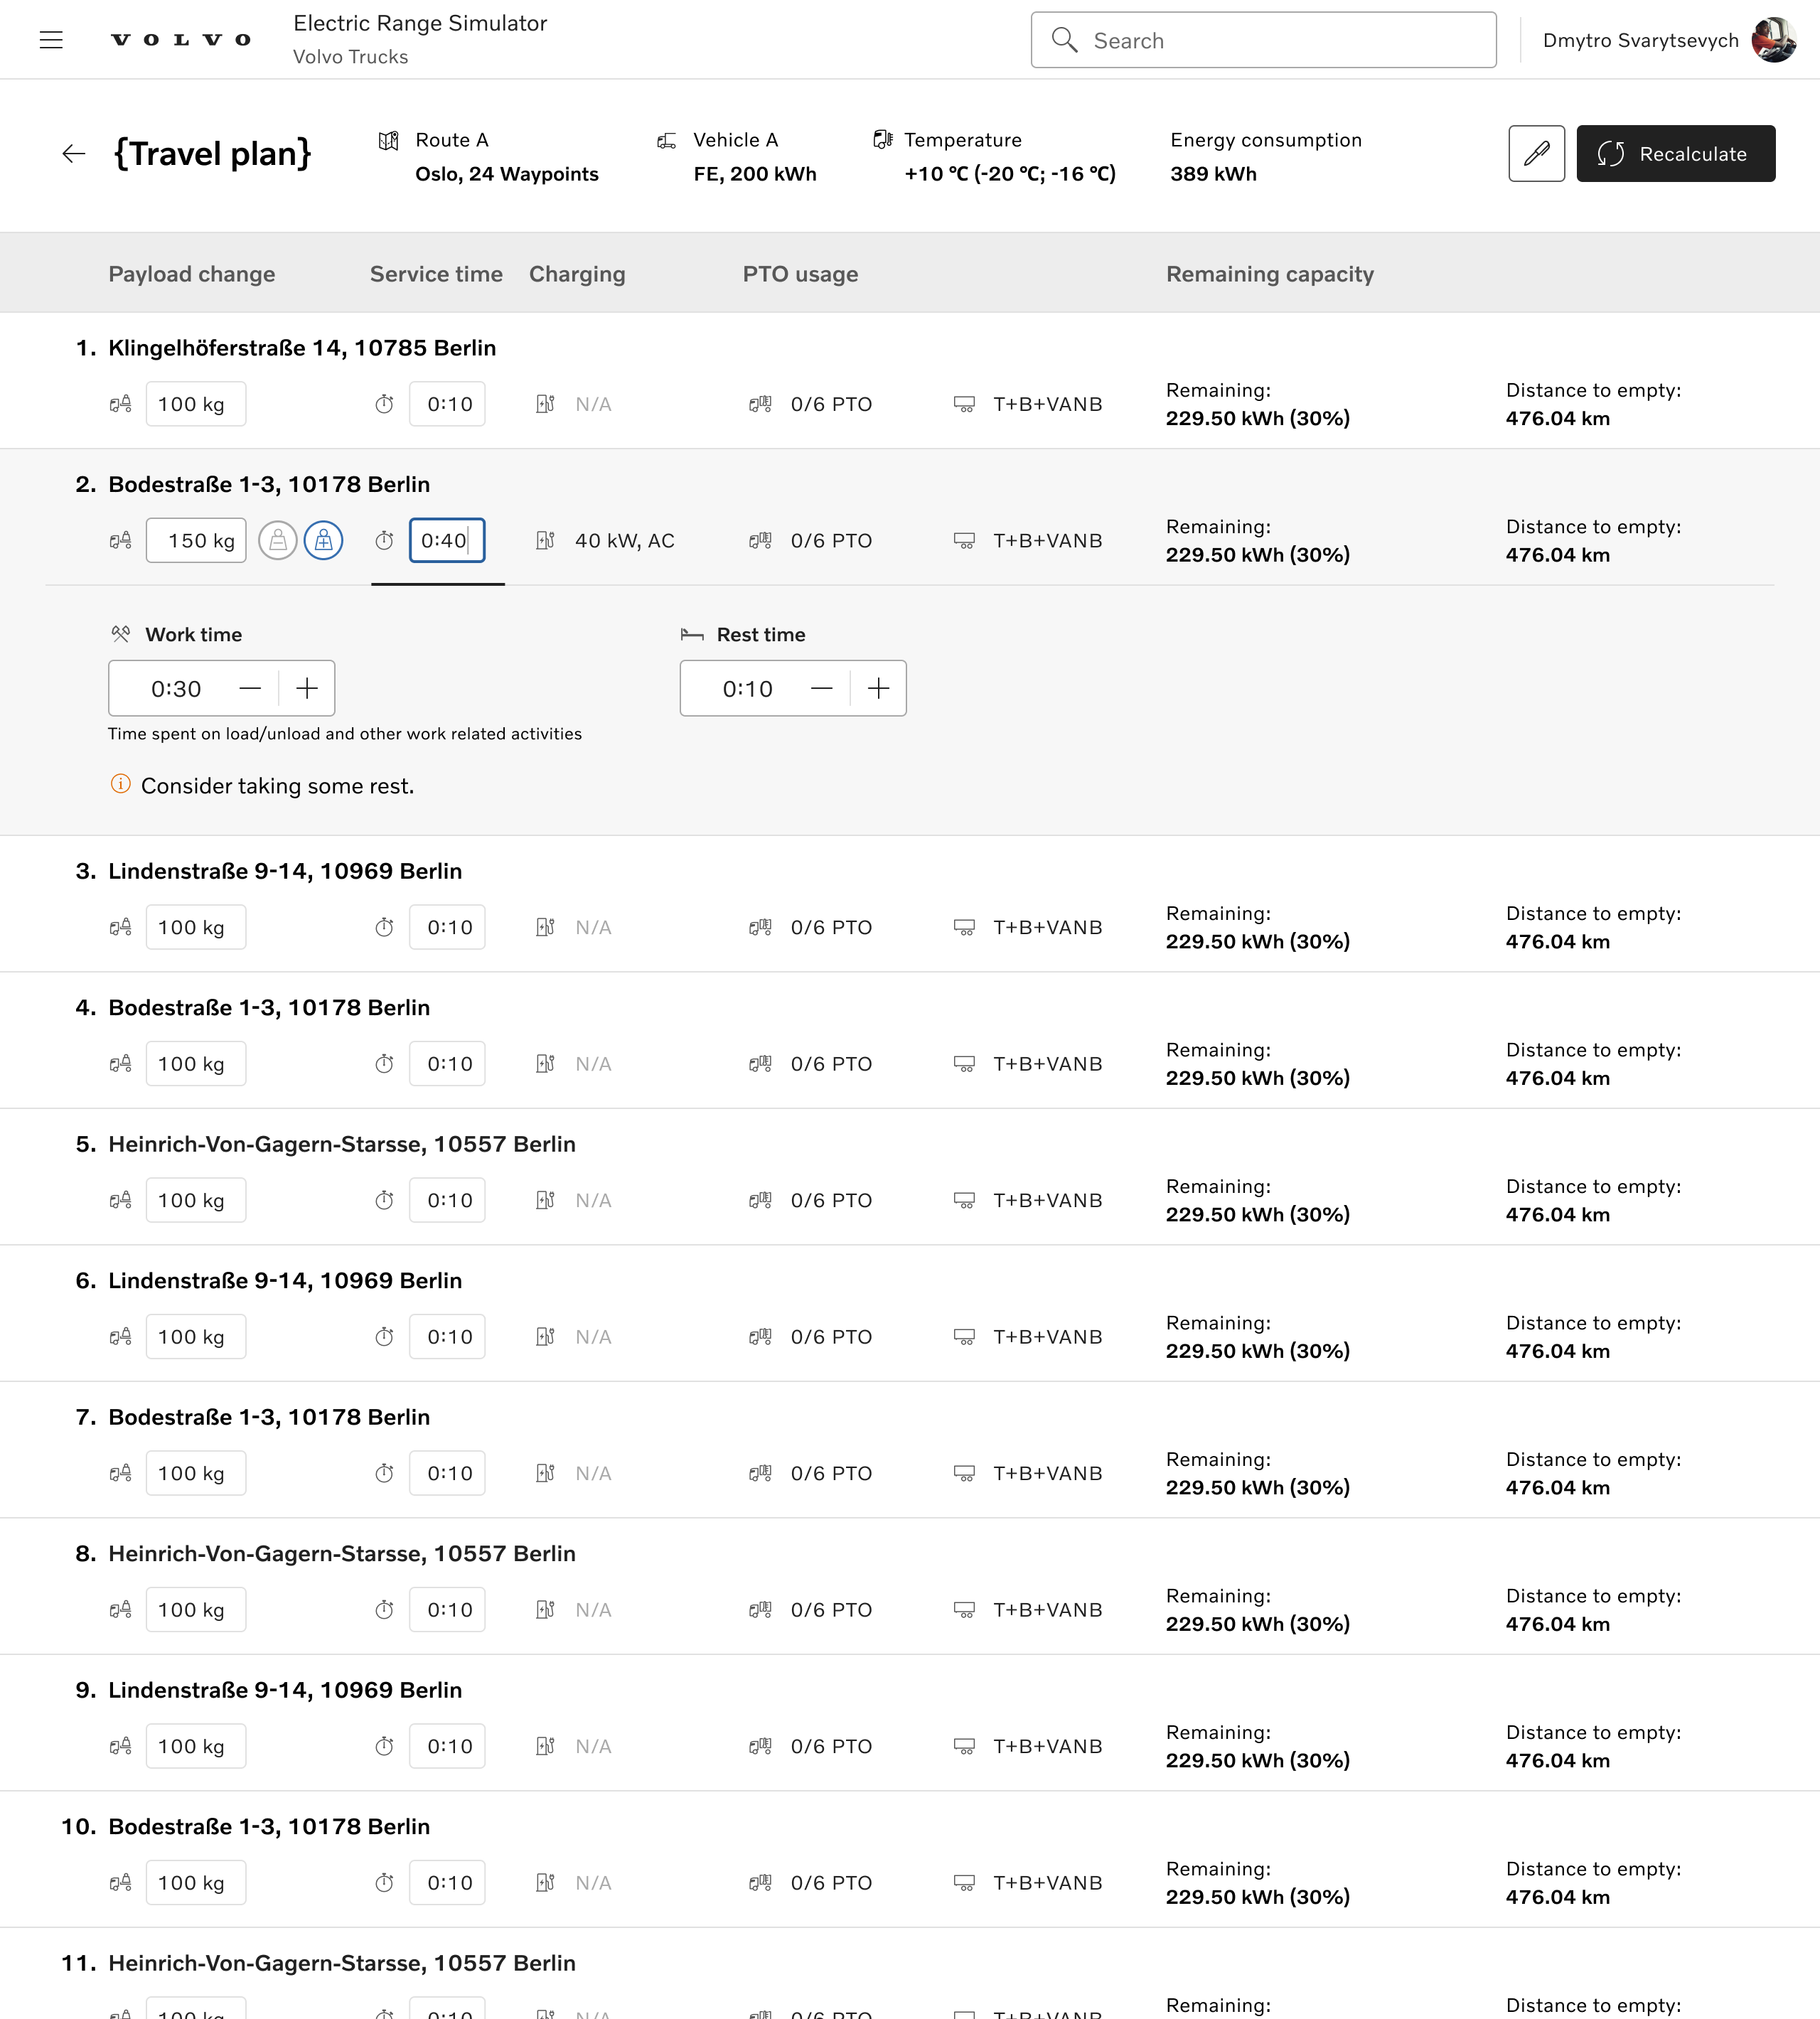Select the load payload icon in stop 2
Image resolution: width=1820 pixels, height=2019 pixels.
323,541
